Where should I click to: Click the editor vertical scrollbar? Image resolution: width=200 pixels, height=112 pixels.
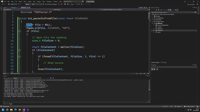pos(149,42)
